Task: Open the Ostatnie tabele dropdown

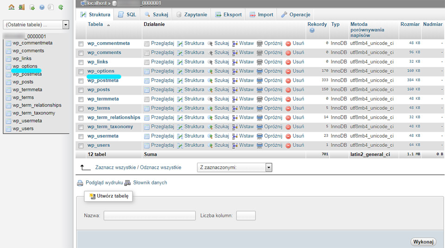Action: click(36, 25)
